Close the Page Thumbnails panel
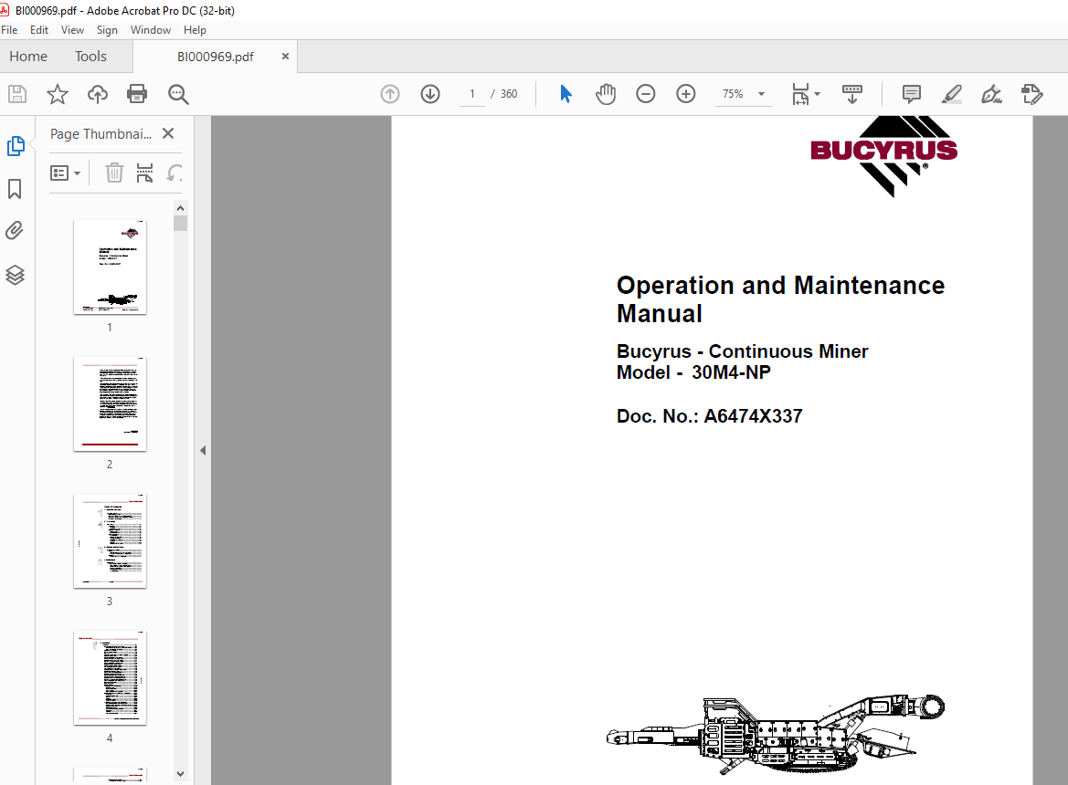 [x=168, y=133]
